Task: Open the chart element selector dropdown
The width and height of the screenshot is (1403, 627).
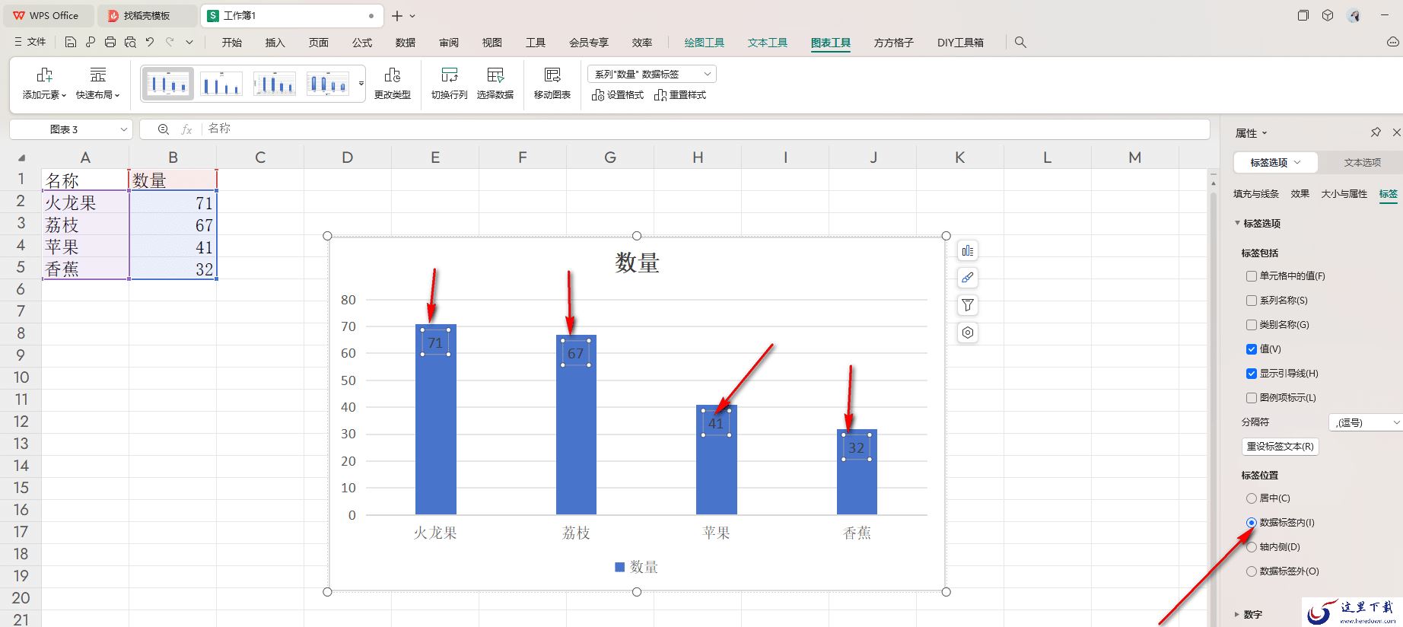Action: (x=652, y=74)
